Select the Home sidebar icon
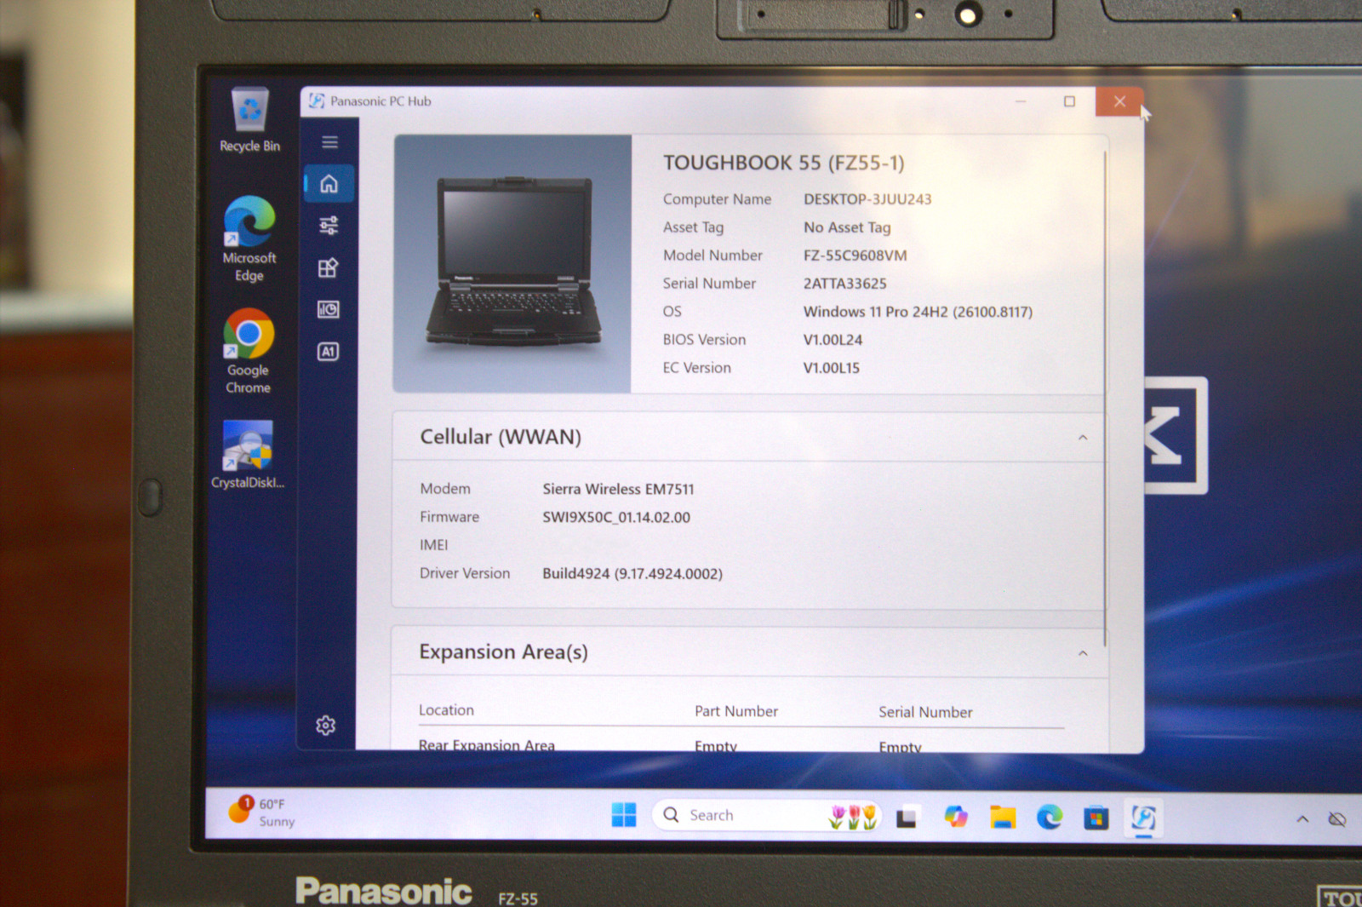Image resolution: width=1362 pixels, height=907 pixels. pos(329,183)
